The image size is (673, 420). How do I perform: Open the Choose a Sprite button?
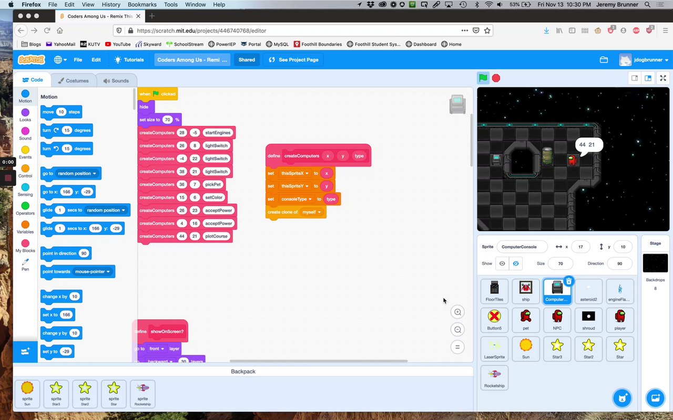[623, 397]
